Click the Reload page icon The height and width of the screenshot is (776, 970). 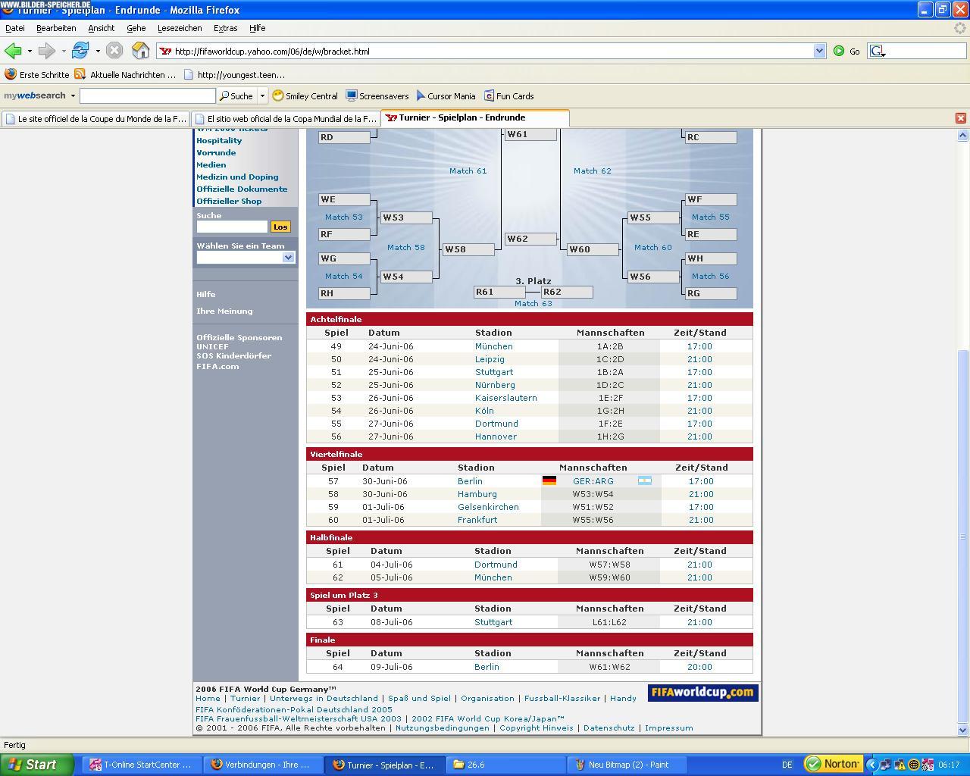[x=80, y=51]
